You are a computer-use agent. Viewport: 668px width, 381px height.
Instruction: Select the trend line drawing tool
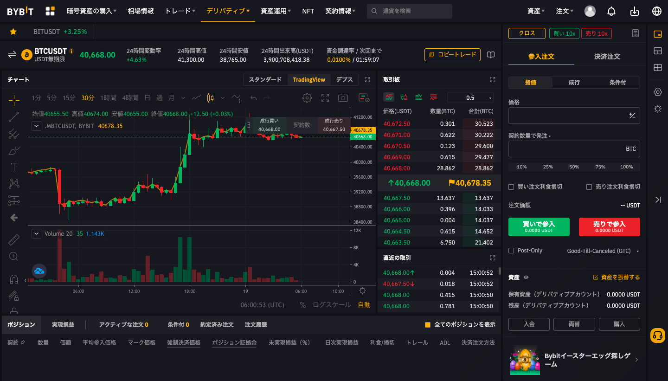[x=14, y=117]
